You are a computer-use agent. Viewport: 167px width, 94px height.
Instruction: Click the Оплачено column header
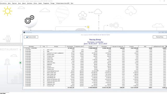pyautogui.click(x=104, y=46)
